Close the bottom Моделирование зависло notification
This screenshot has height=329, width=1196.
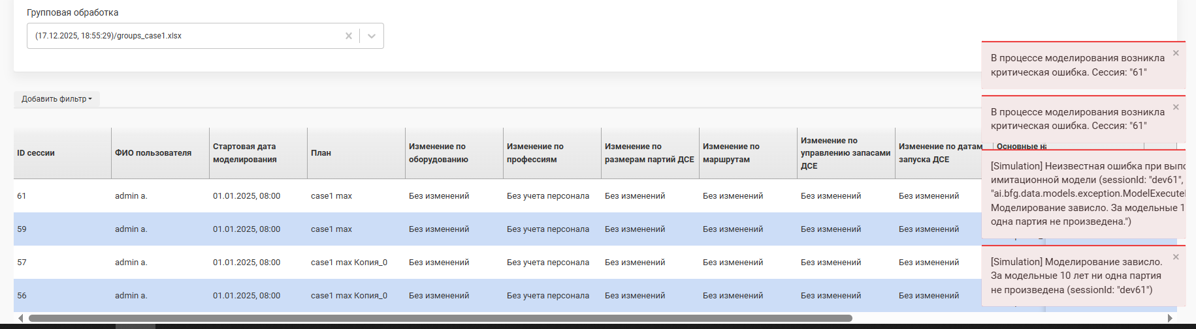[x=1176, y=257]
